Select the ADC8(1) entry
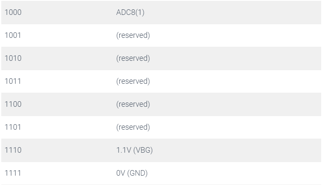Screen dimensions: 322x185 click(130, 12)
